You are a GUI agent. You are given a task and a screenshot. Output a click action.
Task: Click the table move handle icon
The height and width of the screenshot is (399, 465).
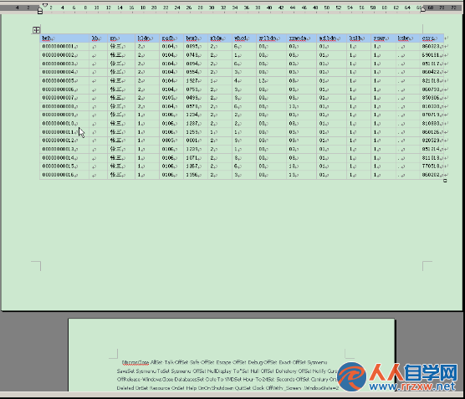coord(36,30)
